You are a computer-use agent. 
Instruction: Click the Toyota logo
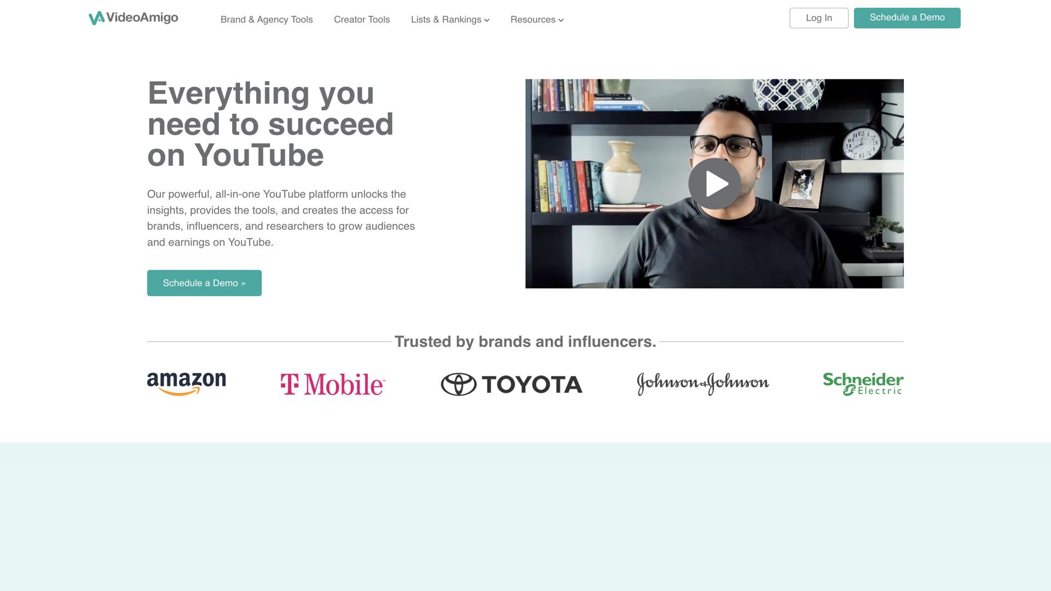(x=511, y=384)
